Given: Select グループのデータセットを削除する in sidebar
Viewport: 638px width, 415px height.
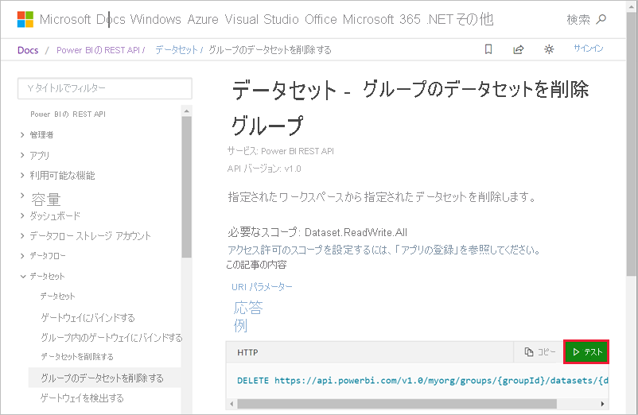Looking at the screenshot, I should click(104, 378).
